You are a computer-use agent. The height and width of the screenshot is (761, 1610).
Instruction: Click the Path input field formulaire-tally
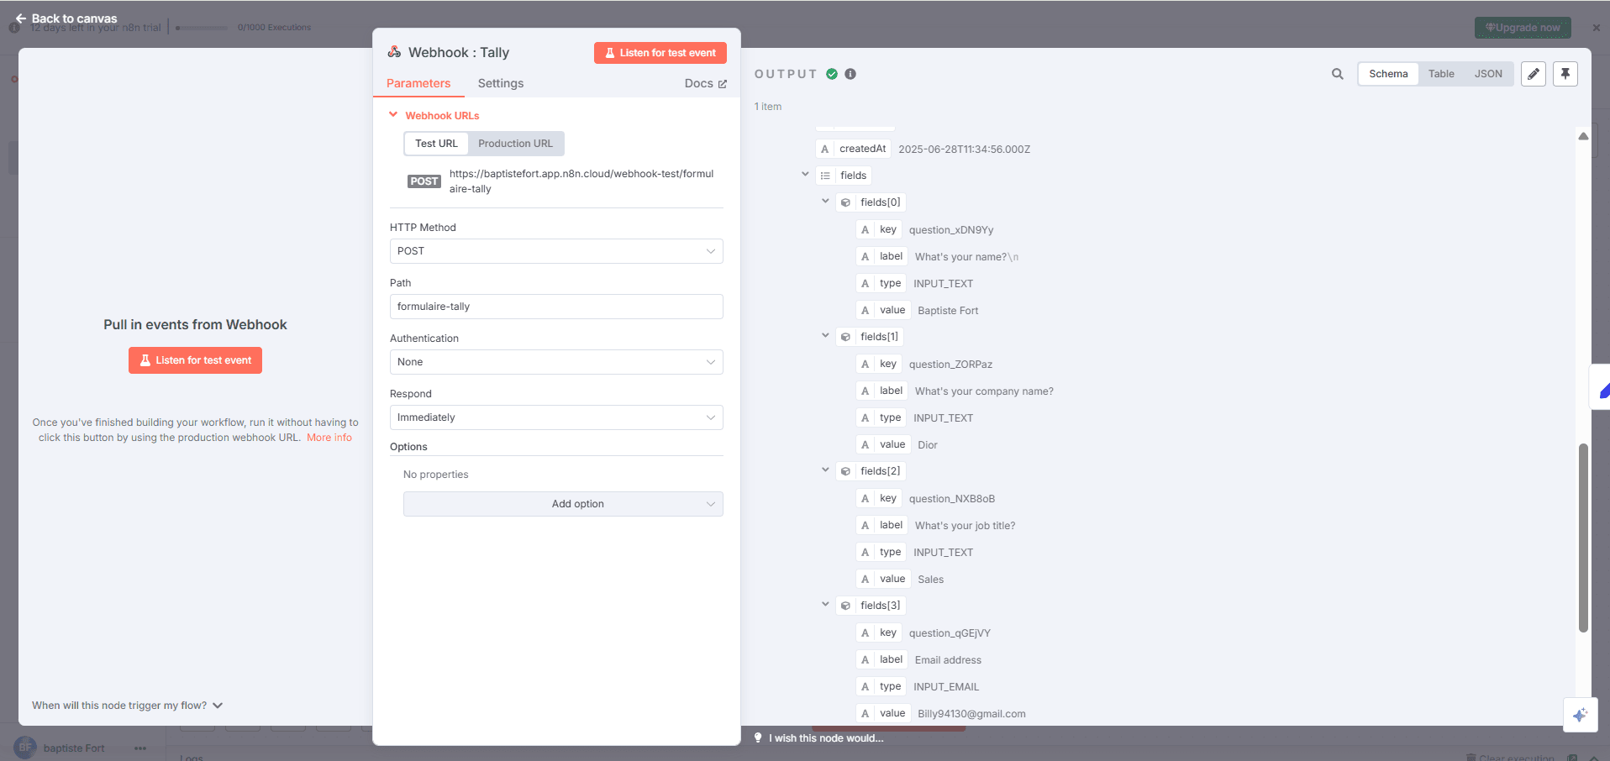point(556,307)
